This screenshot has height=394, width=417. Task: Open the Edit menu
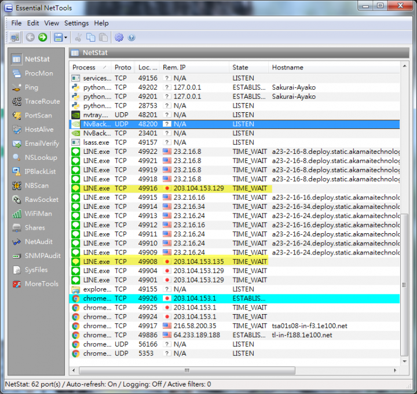(33, 23)
